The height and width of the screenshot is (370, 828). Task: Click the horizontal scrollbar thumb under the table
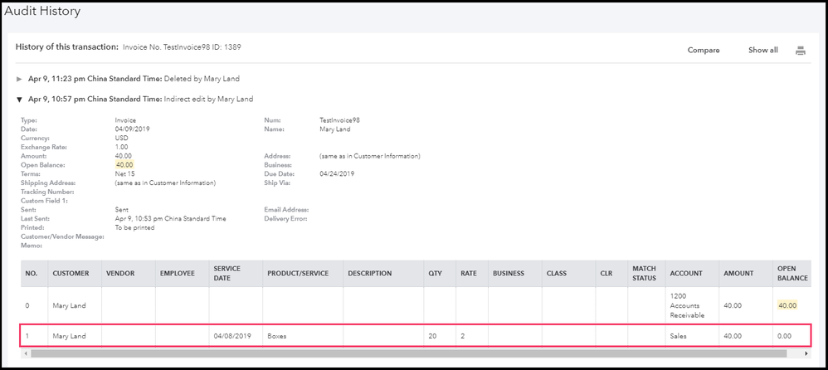click(x=409, y=353)
